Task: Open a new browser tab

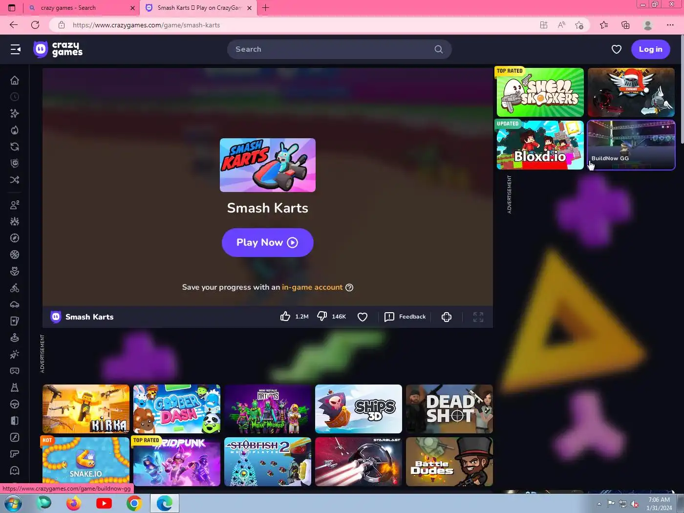Action: (265, 8)
